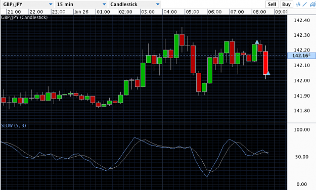Click the 08:00 time axis label
Image resolution: width=316 pixels, height=190 pixels.
[259, 12]
